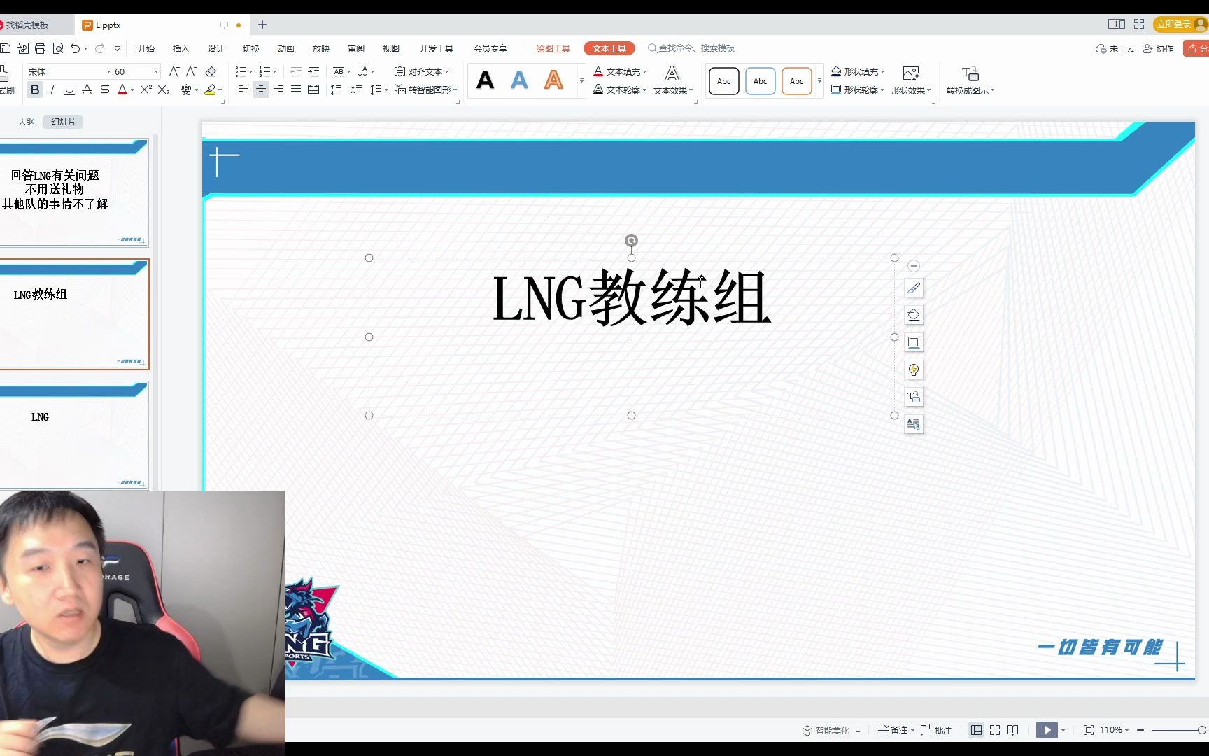Toggle bold formatting
Viewport: 1209px width, 756px height.
(34, 90)
